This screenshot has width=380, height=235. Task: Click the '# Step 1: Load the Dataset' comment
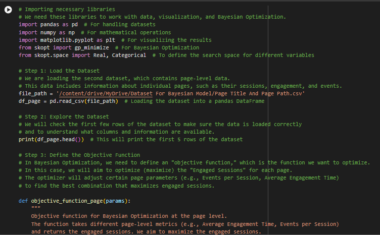59,71
